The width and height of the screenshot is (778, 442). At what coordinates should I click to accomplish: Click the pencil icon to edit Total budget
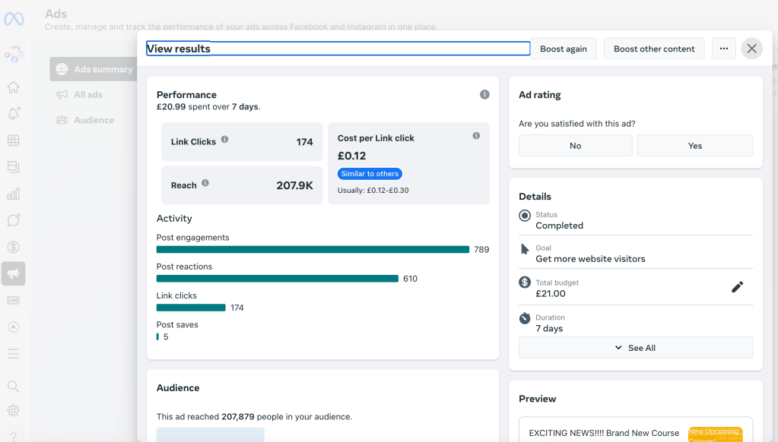point(737,287)
